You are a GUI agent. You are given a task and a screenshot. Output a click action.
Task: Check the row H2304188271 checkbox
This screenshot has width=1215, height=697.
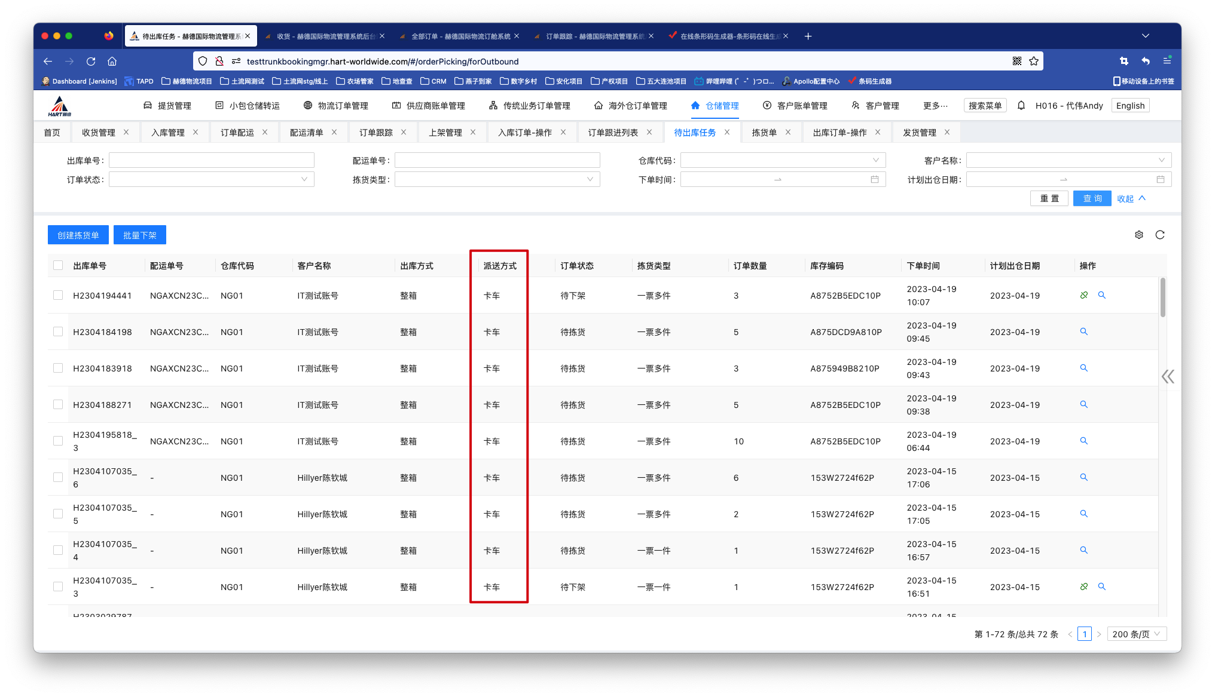[x=58, y=404]
